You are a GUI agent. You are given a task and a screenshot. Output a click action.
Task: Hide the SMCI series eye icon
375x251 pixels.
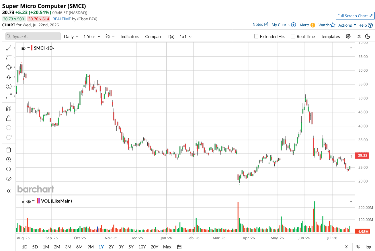(x=23, y=48)
